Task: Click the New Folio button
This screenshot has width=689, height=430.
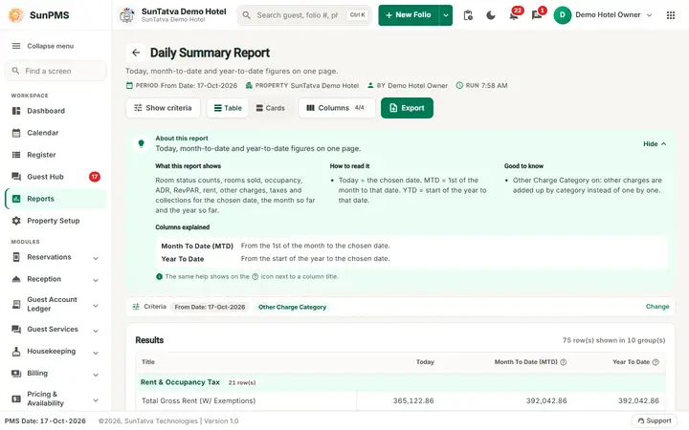Action: (x=409, y=15)
